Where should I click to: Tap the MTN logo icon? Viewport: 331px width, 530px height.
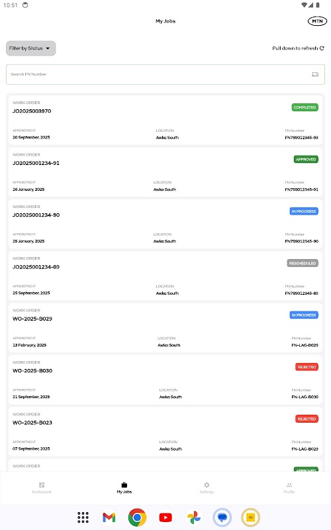[317, 21]
